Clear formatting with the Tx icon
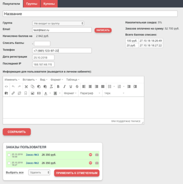 (x=51, y=86)
